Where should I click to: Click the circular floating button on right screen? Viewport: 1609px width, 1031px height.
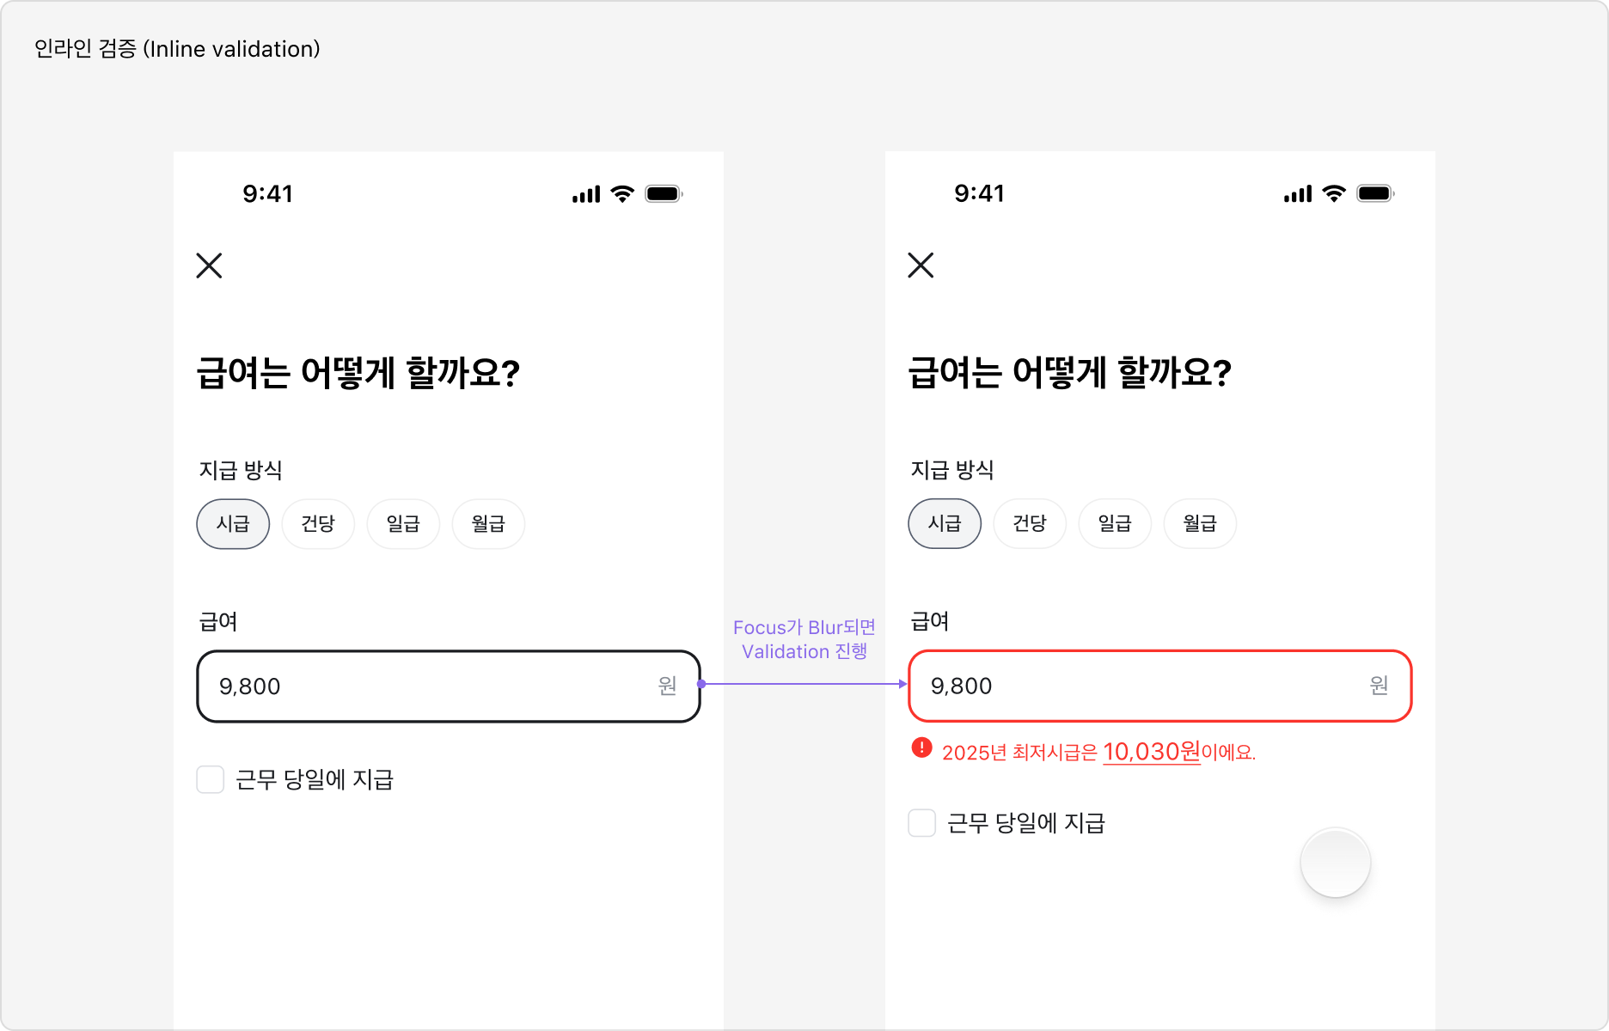point(1335,863)
